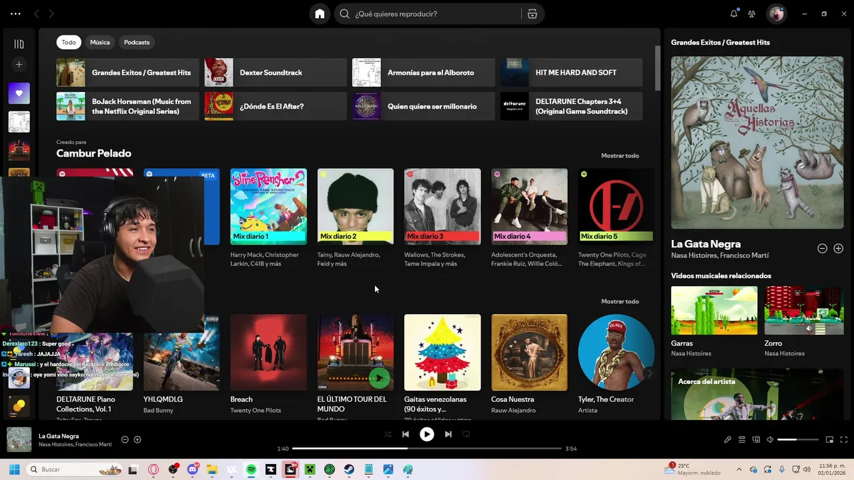Select the Todo filter chip

click(69, 42)
